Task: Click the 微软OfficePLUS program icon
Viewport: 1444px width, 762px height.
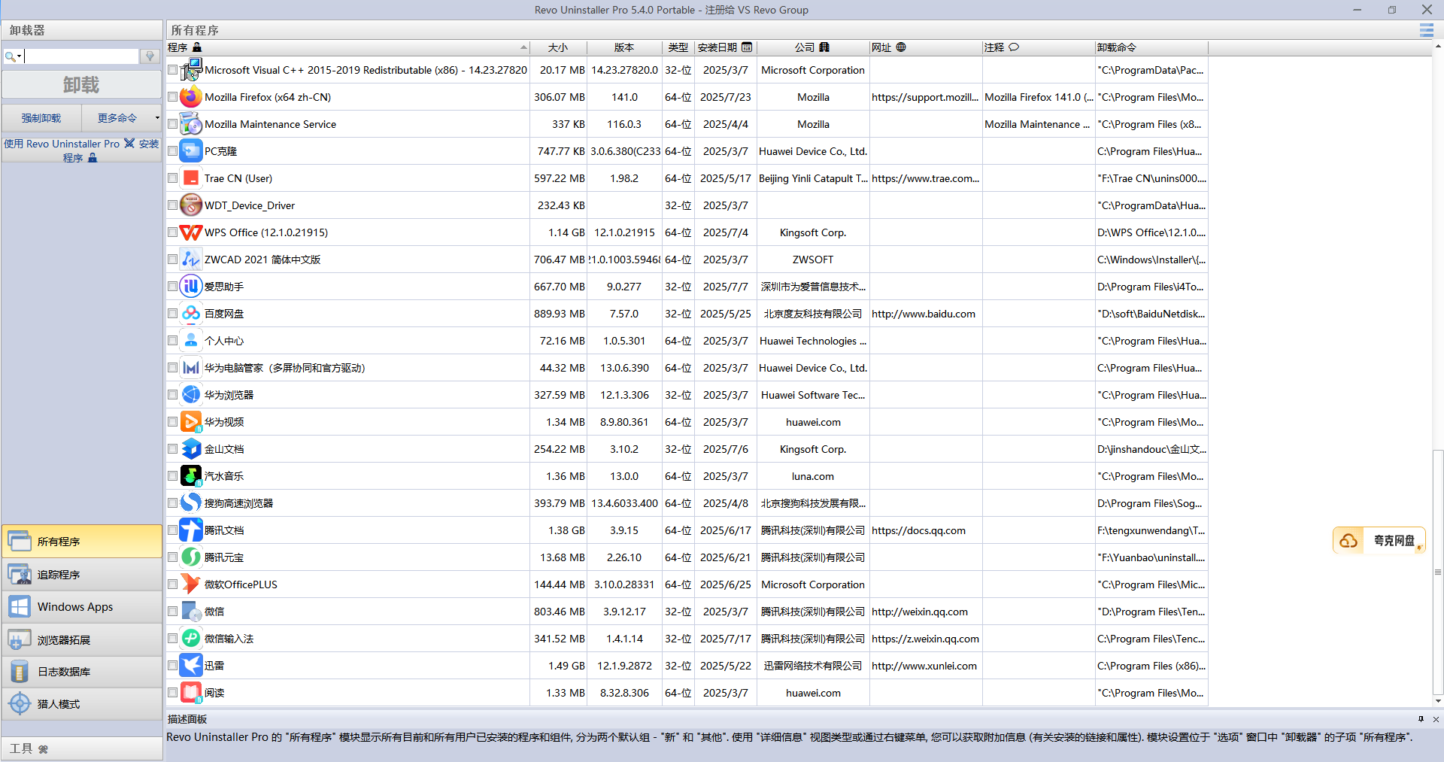Action: click(x=191, y=584)
